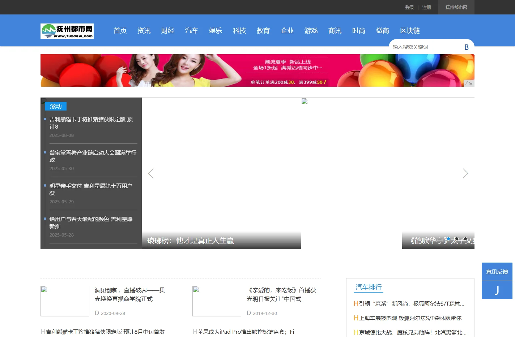
Task: Open article 苹果或为iPad Pro推出触控板键盘套
Action: click(246, 332)
